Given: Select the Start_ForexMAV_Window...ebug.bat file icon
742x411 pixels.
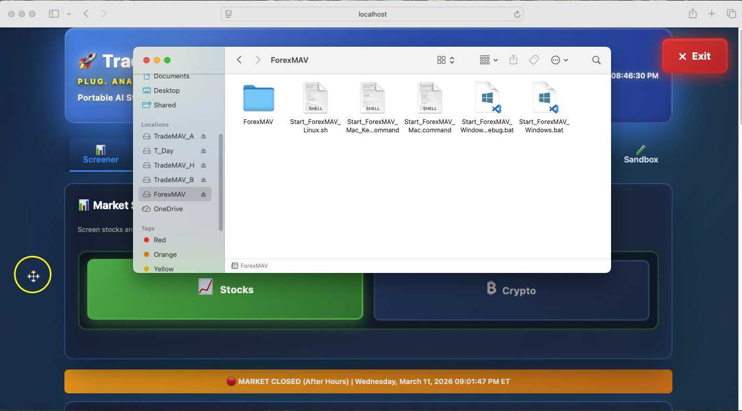Looking at the screenshot, I should 487,98.
